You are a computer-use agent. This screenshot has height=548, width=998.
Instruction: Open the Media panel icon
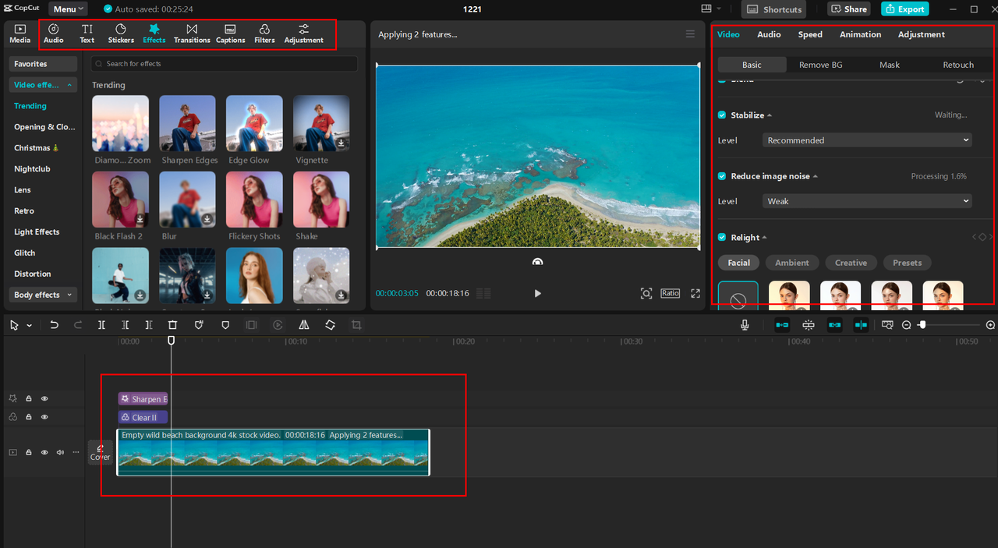click(20, 34)
